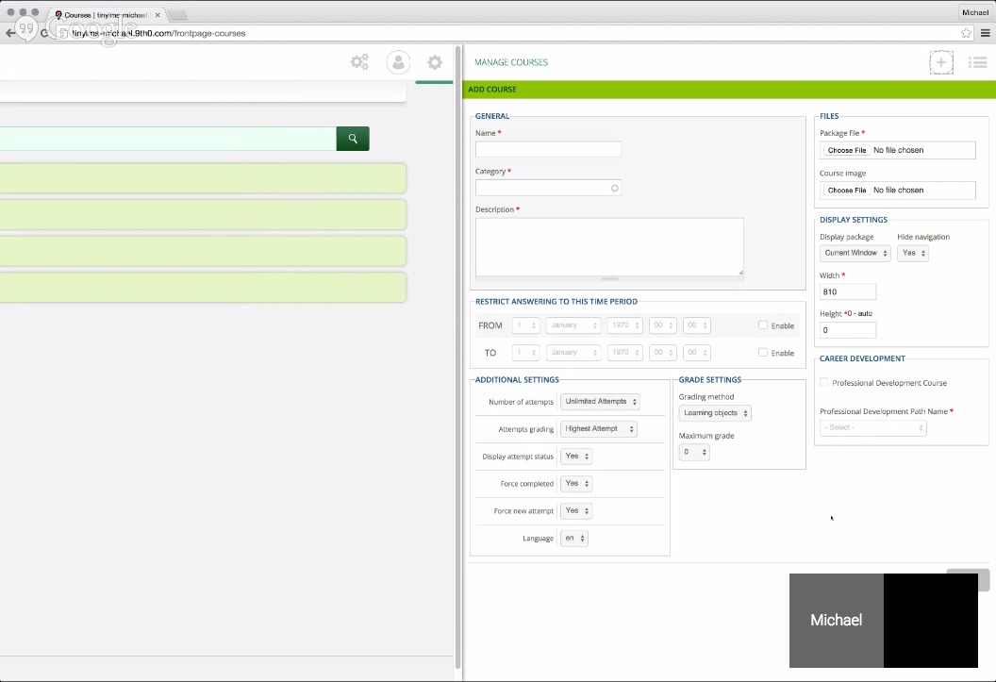996x682 pixels.
Task: Open Attempts grading dropdown
Action: 598,428
